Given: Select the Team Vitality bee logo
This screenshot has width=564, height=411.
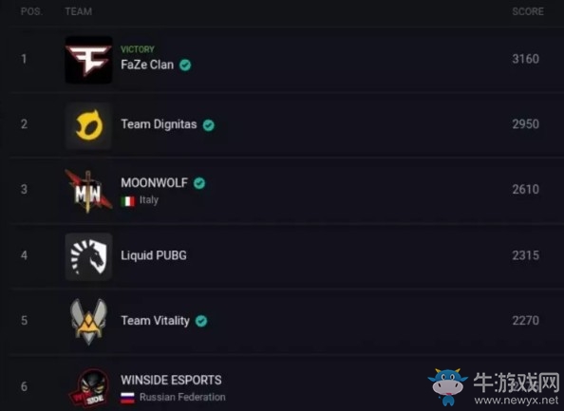Looking at the screenshot, I should tap(88, 322).
